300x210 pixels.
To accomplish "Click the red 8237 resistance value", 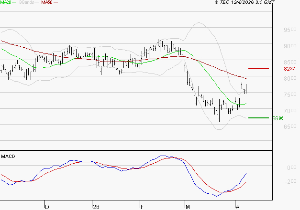I will click(x=289, y=69).
